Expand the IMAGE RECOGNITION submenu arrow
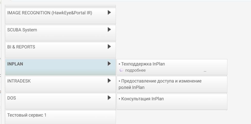251x124 pixels. tap(109, 12)
